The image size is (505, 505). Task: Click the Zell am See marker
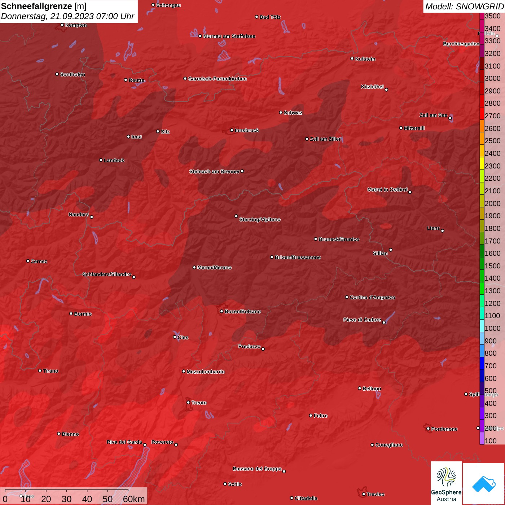pyautogui.click(x=450, y=118)
